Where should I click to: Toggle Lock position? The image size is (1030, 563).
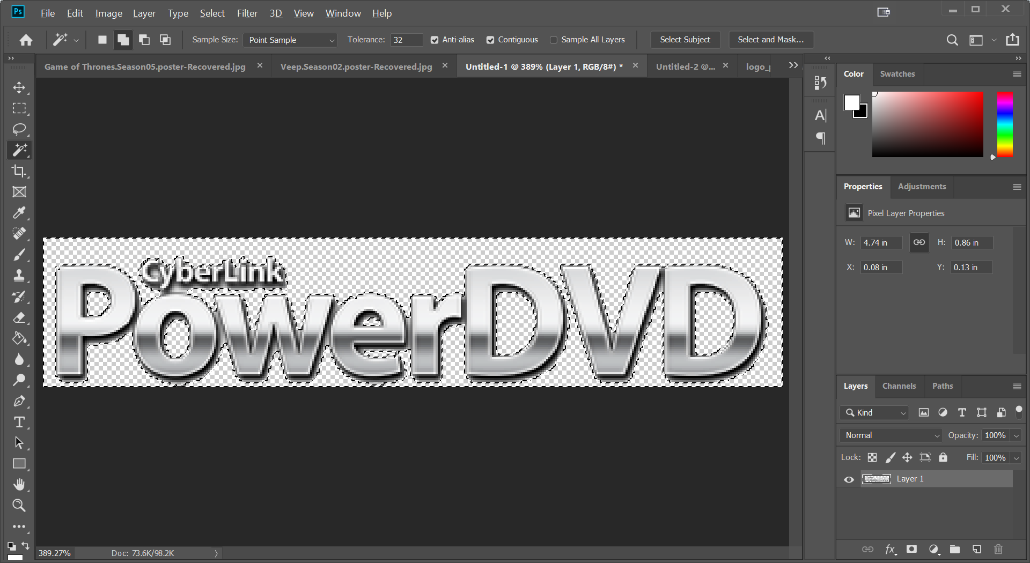907,457
